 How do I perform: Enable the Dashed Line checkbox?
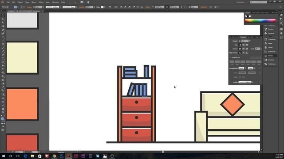pyautogui.click(x=230, y=58)
